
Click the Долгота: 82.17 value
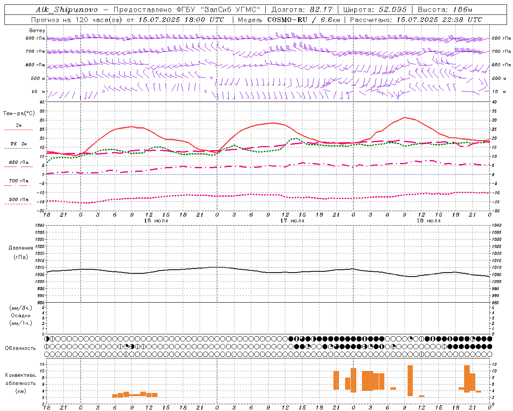tap(302, 10)
